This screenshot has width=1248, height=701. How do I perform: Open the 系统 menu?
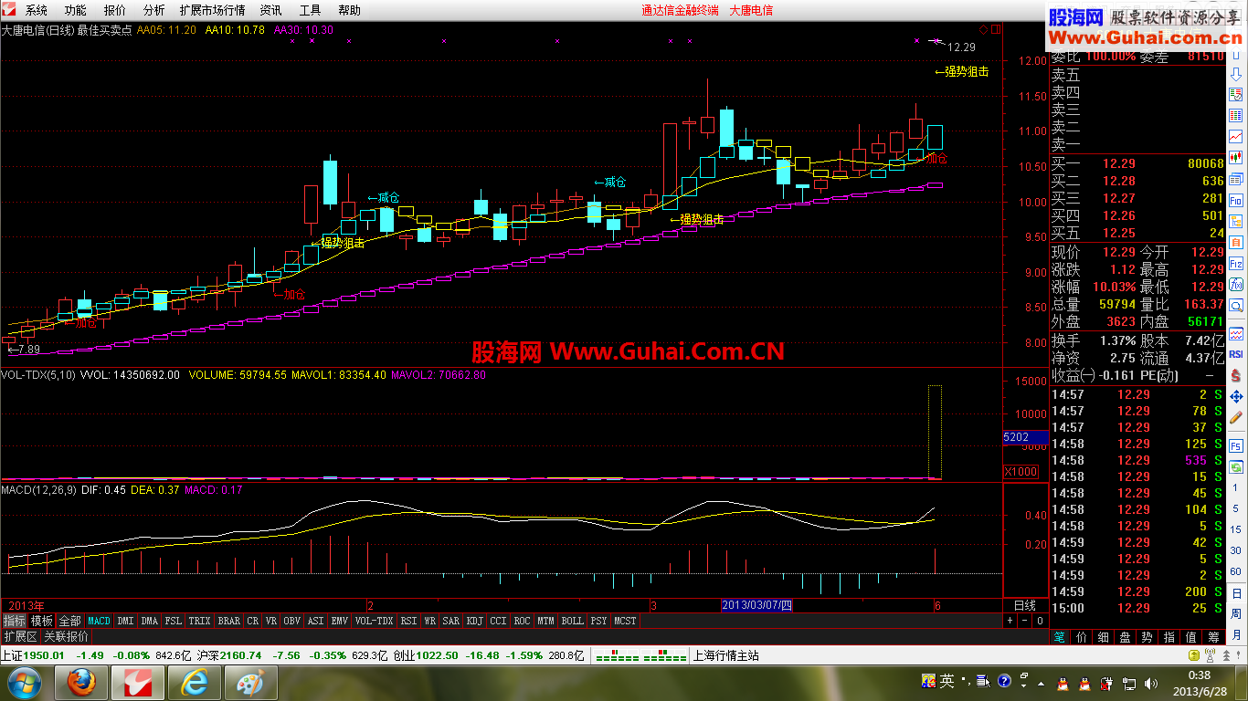36,10
